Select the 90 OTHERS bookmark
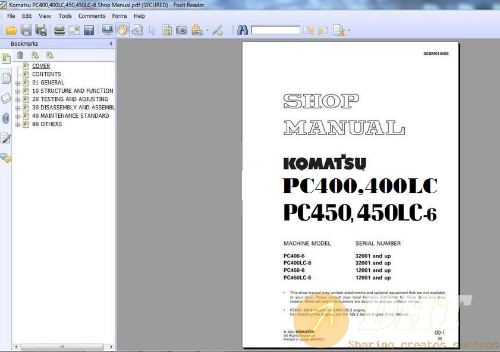The height and width of the screenshot is (352, 500). pyautogui.click(x=47, y=124)
